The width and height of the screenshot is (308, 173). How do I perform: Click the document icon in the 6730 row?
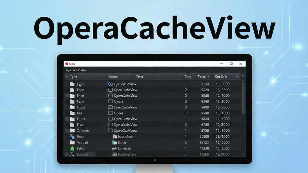[x=72, y=125]
